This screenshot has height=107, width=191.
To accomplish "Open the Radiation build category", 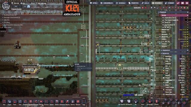I will (x=78, y=102).
